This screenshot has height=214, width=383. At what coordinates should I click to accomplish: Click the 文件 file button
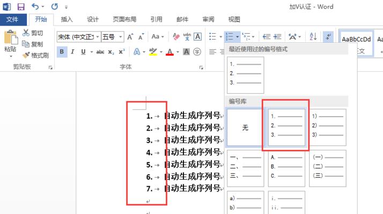coord(12,20)
